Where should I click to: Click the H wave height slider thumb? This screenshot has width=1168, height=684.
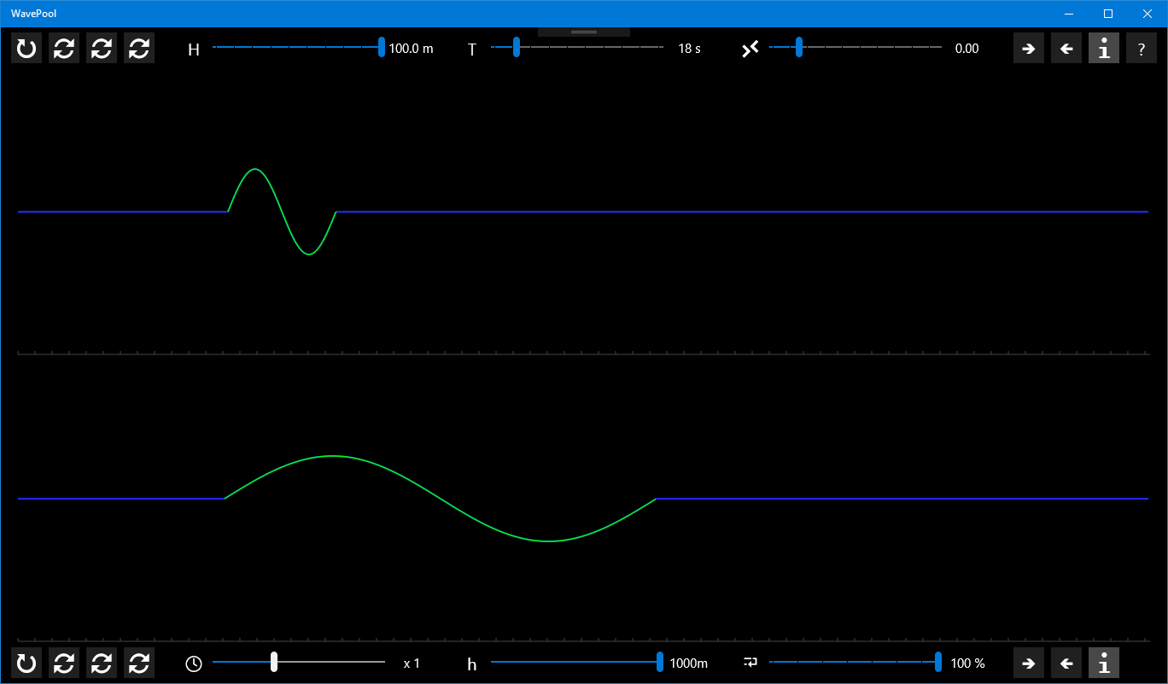(382, 48)
